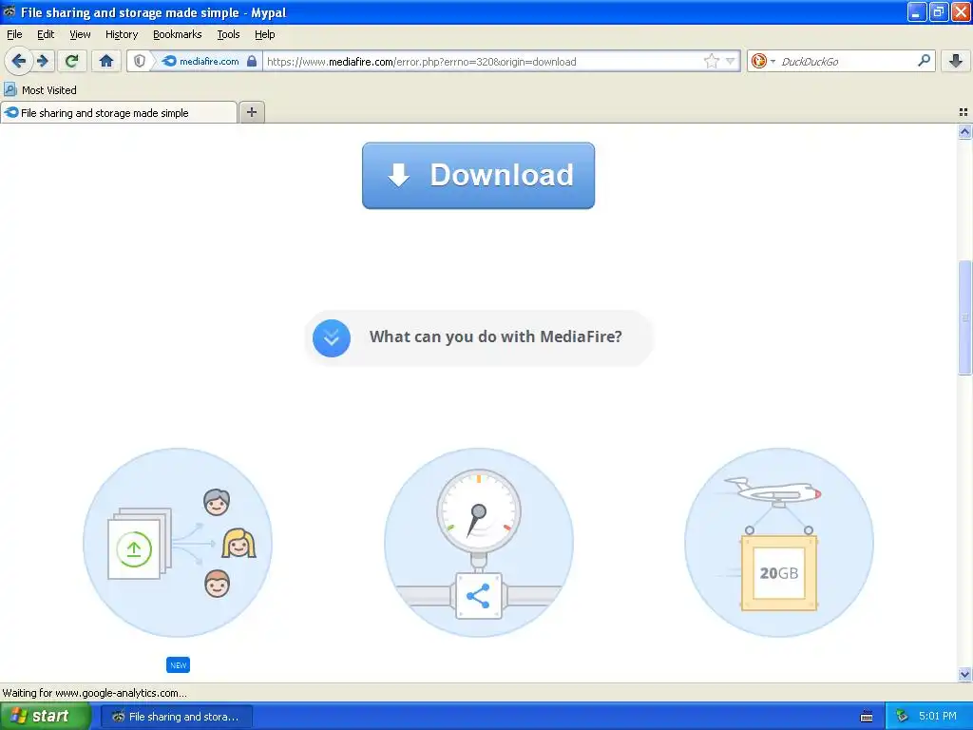Open the URL history dropdown arrow
Screen dimensions: 973x730
(x=731, y=61)
